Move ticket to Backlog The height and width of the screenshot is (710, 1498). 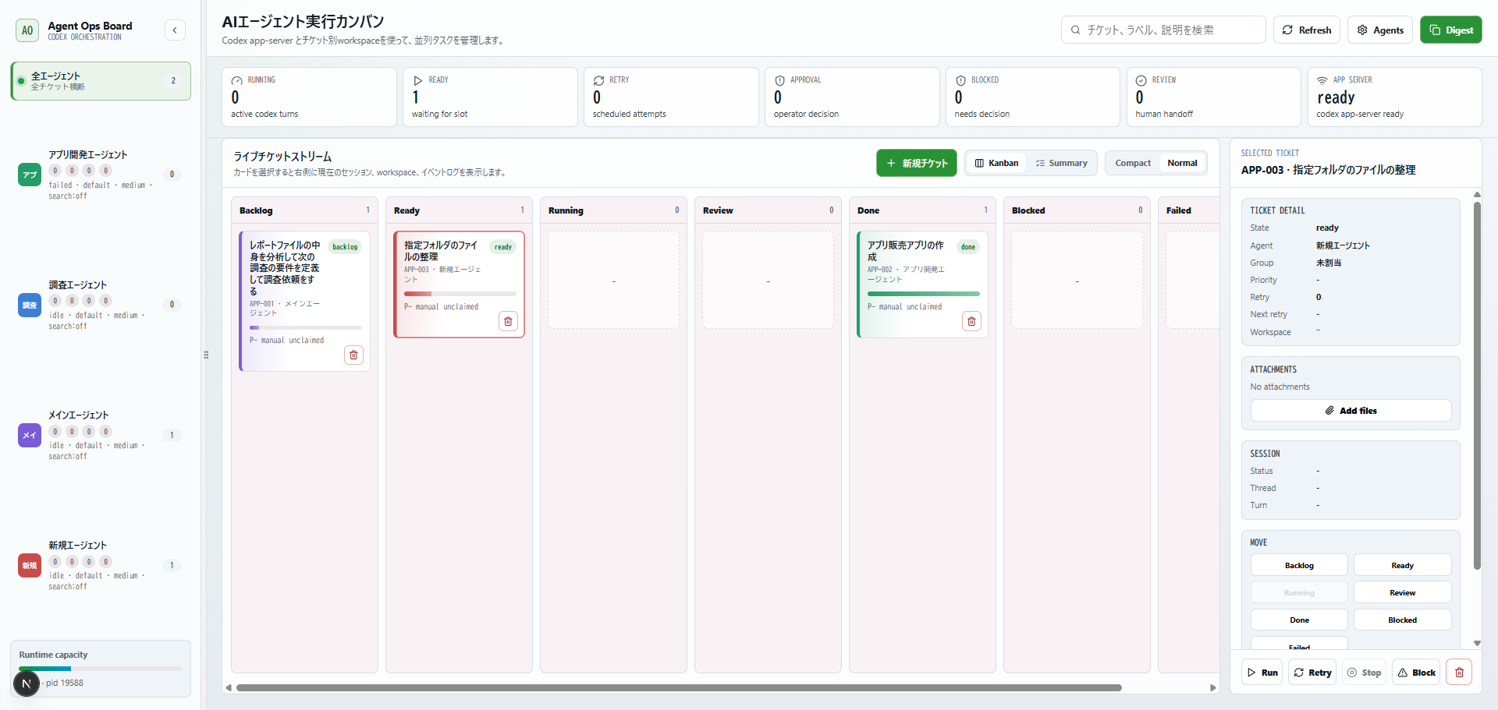[x=1299, y=565]
